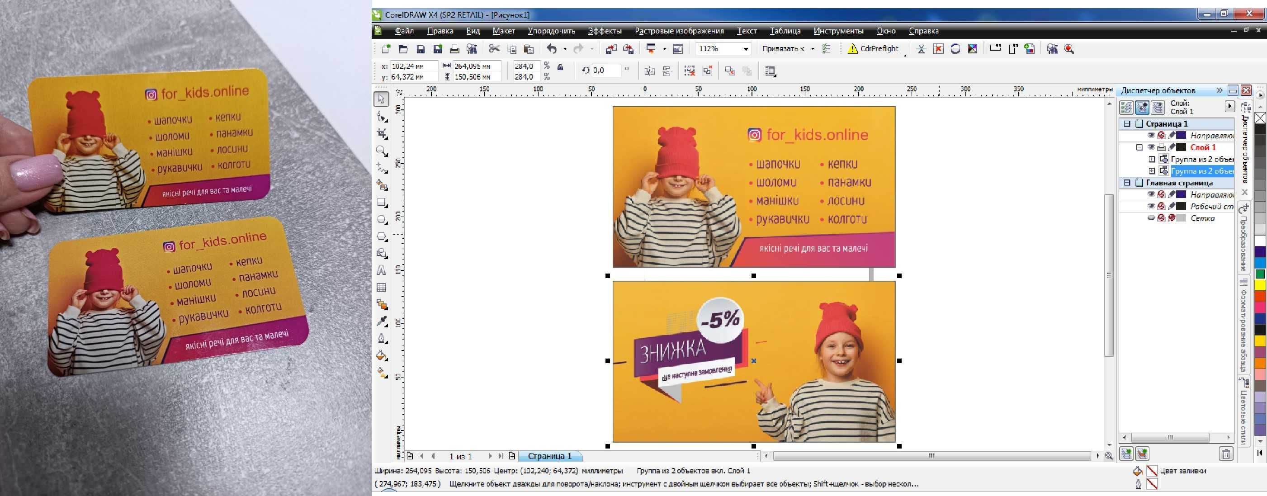Open Object Manager flyout arrow menu

pyautogui.click(x=1229, y=106)
